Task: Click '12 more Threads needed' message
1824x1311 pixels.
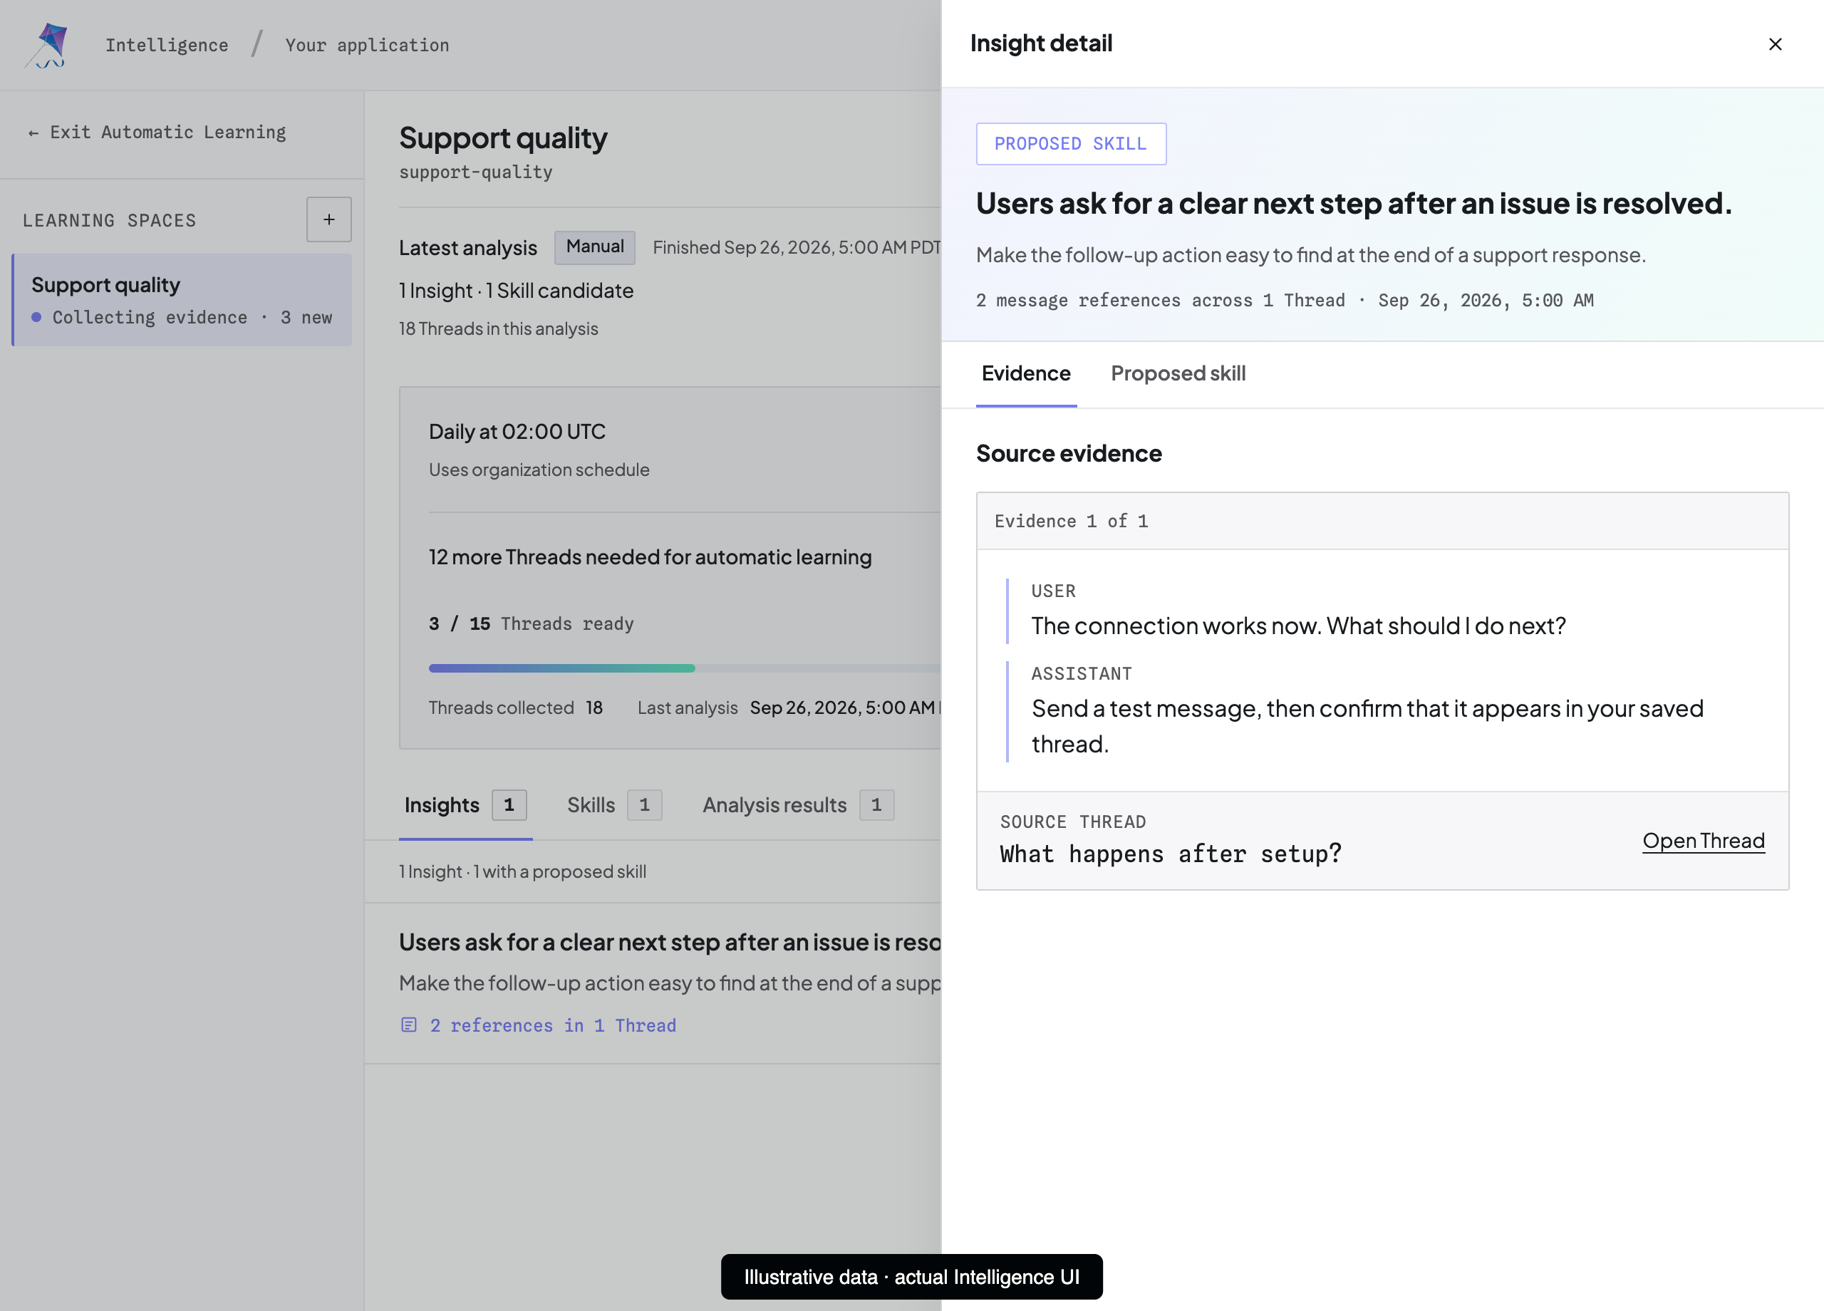Action: pos(650,557)
